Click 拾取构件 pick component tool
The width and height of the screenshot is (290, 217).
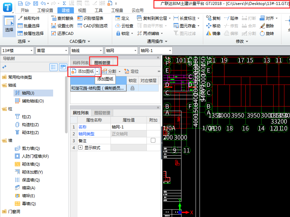click(29, 18)
